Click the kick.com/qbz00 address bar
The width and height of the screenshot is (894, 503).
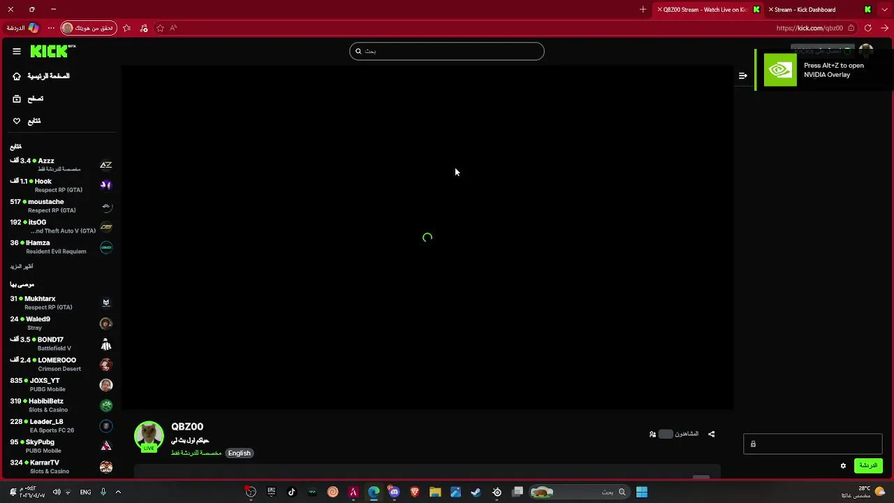(810, 28)
